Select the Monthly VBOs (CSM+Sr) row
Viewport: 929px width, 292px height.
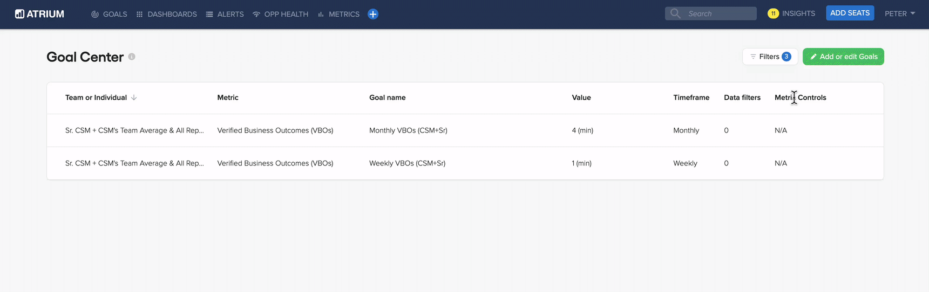(465, 130)
